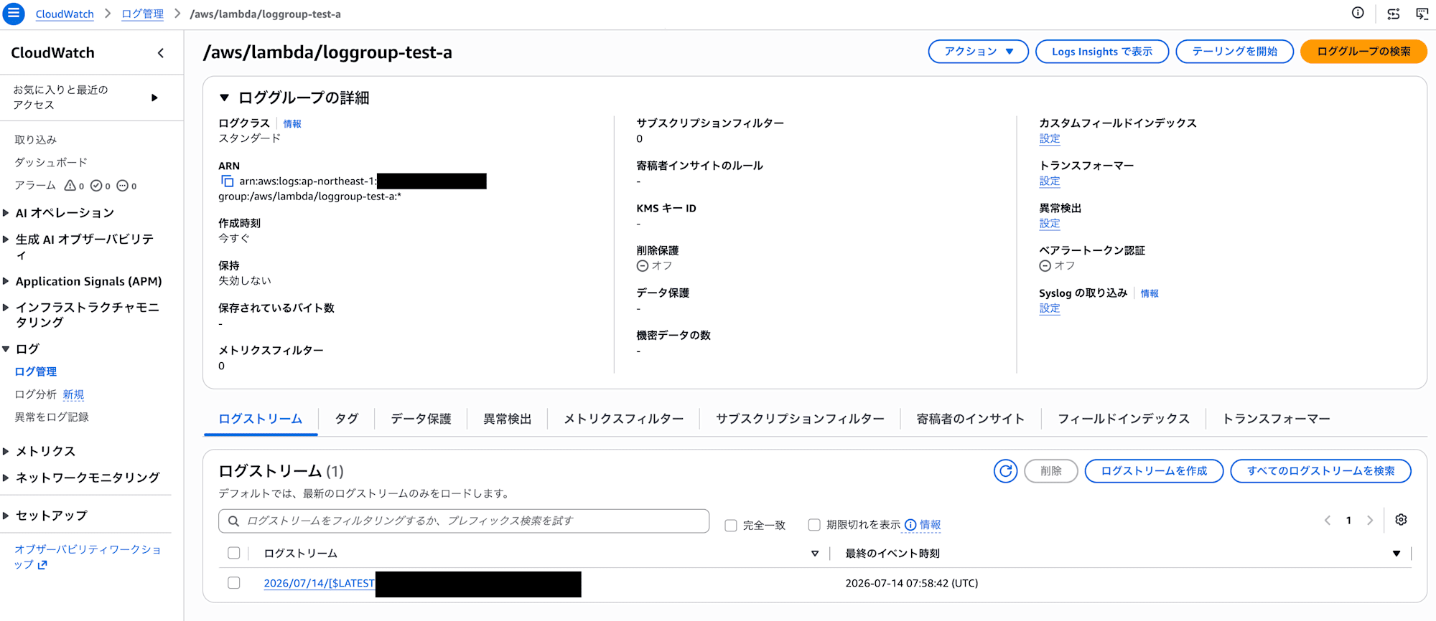
Task: Open the アクション dropdown
Action: [978, 52]
